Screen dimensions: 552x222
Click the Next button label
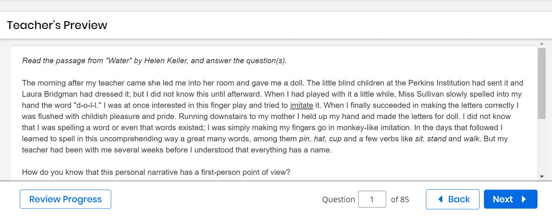click(x=503, y=199)
